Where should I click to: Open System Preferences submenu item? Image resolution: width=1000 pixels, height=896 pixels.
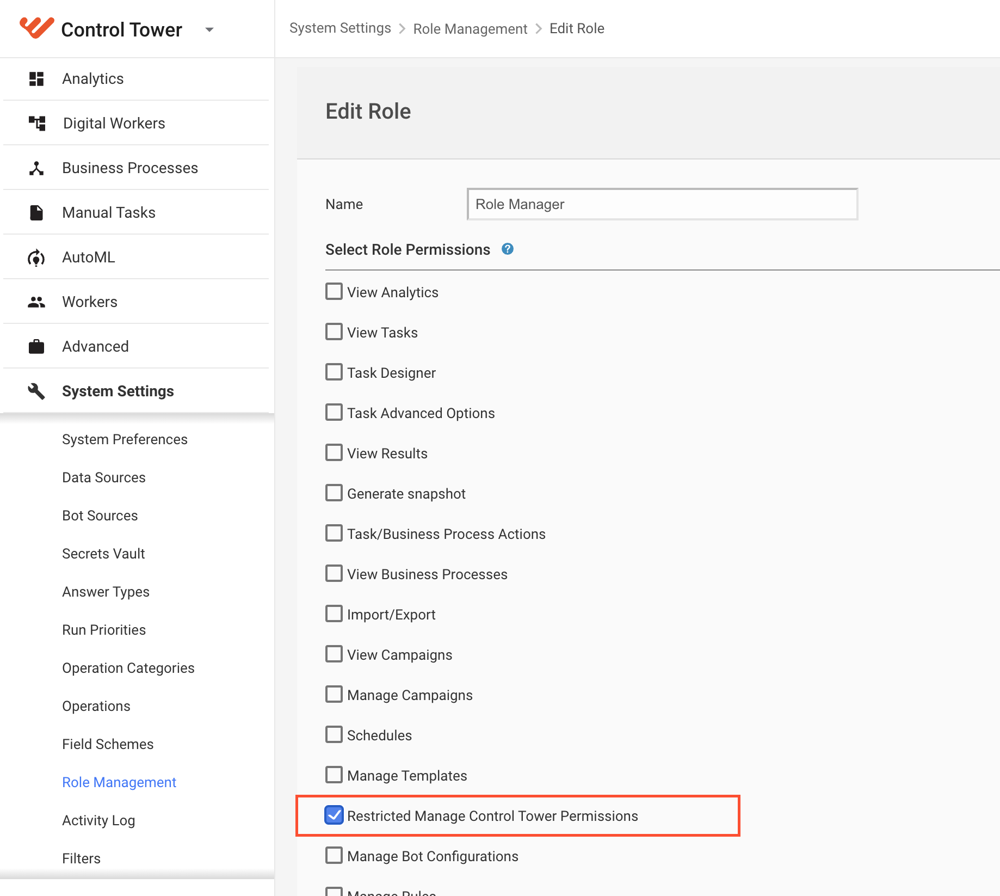(125, 439)
